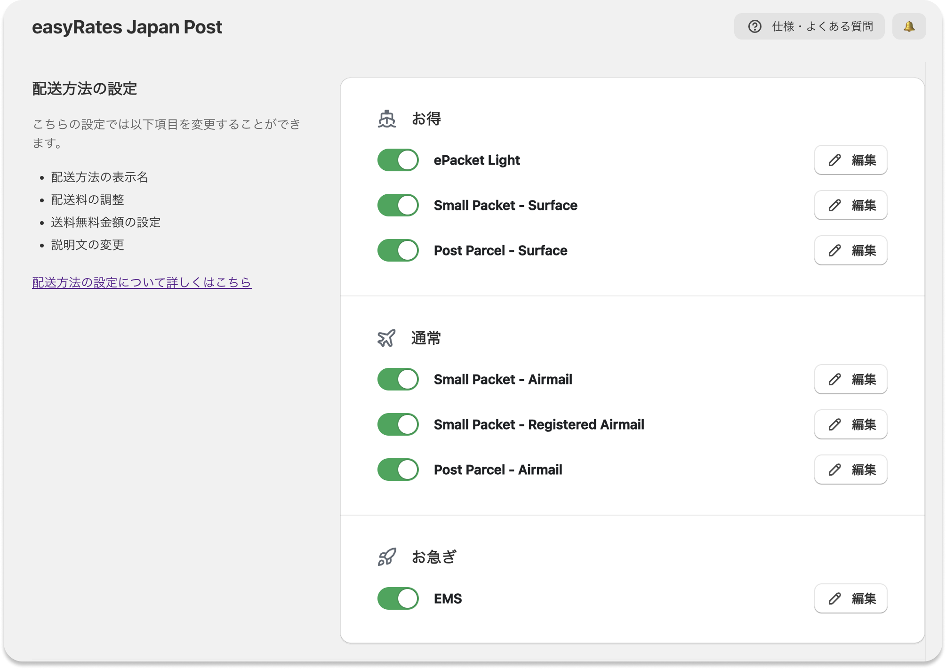Screen dimensions: 946x669
Task: Click pencil icon for EMS row
Action: [x=834, y=599]
